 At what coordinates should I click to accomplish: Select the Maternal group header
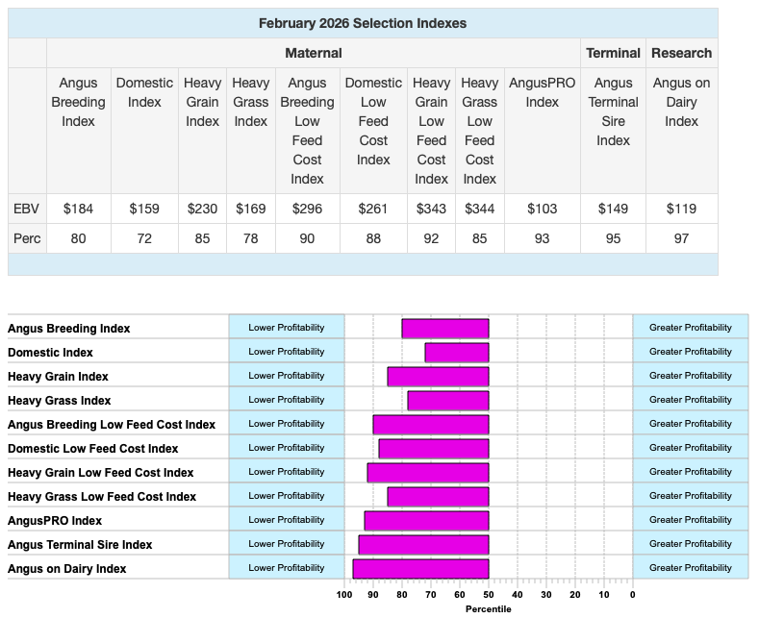314,53
